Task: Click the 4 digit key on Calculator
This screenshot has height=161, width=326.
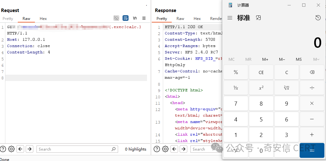Action: point(236,119)
